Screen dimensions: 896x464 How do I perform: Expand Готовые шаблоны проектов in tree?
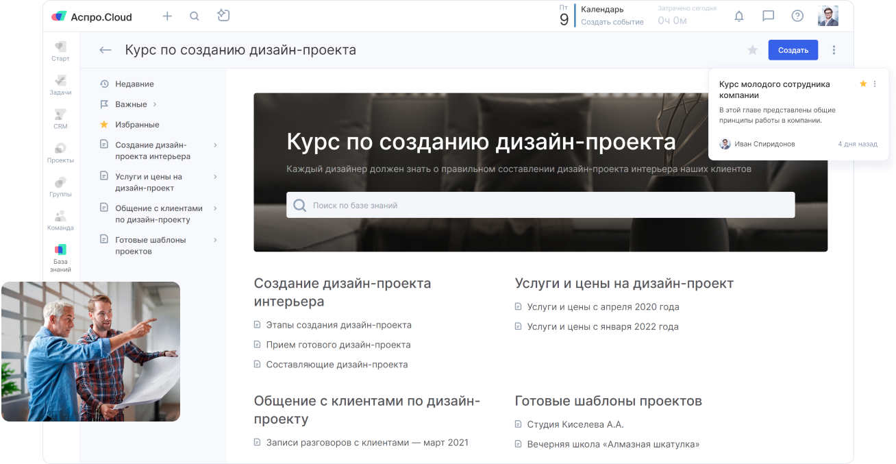click(x=215, y=240)
